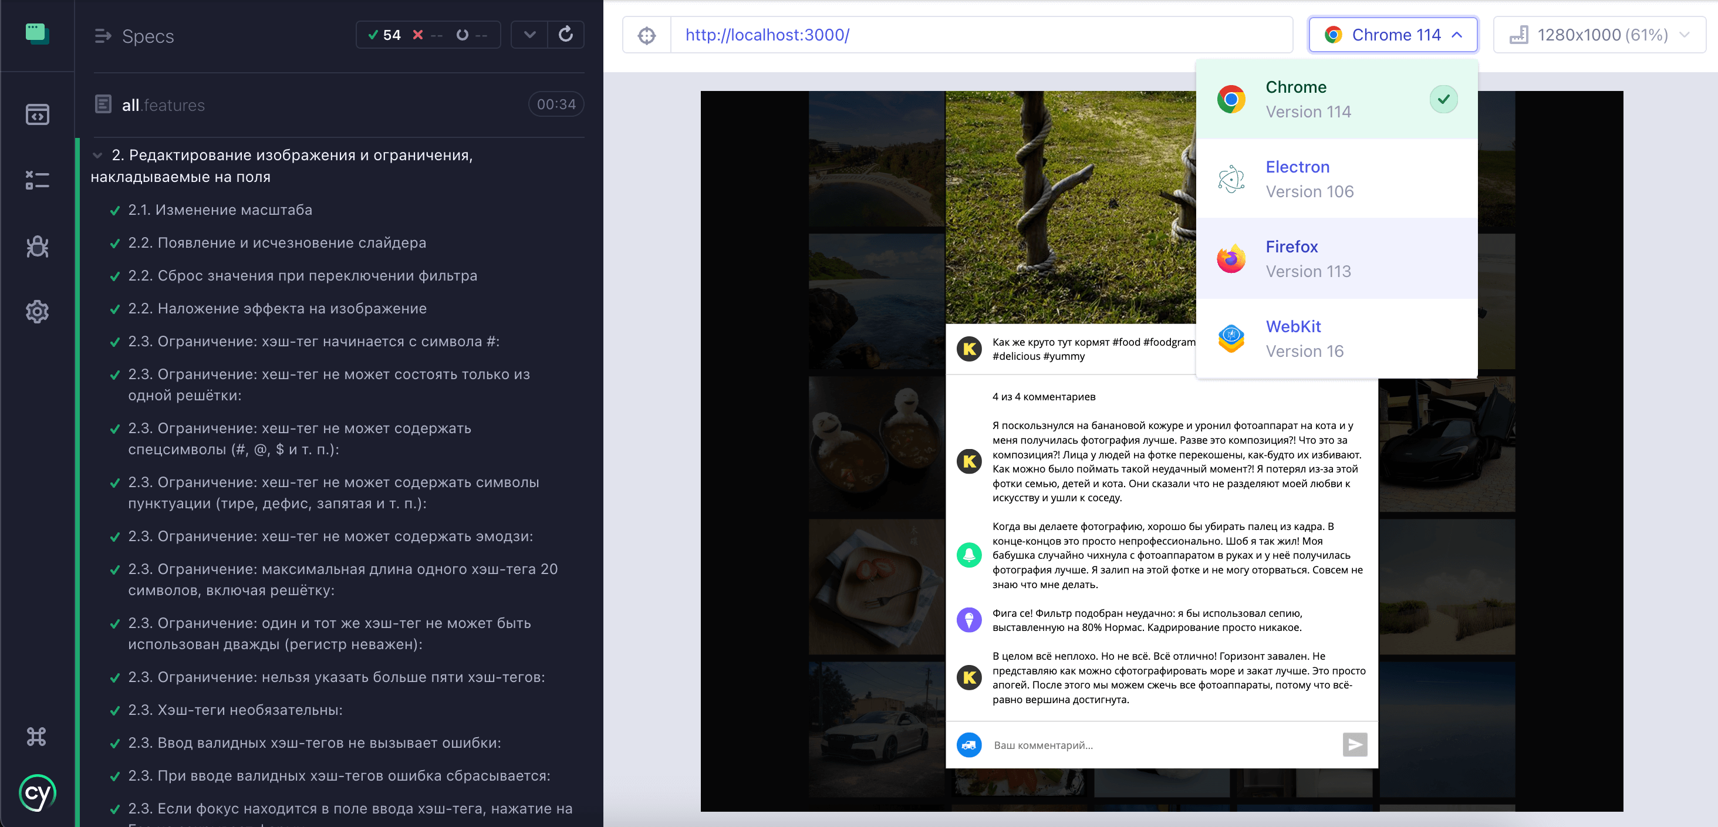Open the Runs panel icon
This screenshot has height=827, width=1718.
pyautogui.click(x=38, y=180)
